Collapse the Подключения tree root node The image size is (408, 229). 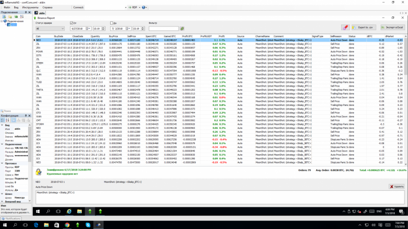coord(2,21)
